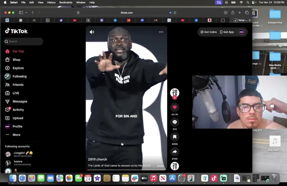The width and height of the screenshot is (287, 186).
Task: Open Calendar from the Dock
Action: coord(88,178)
